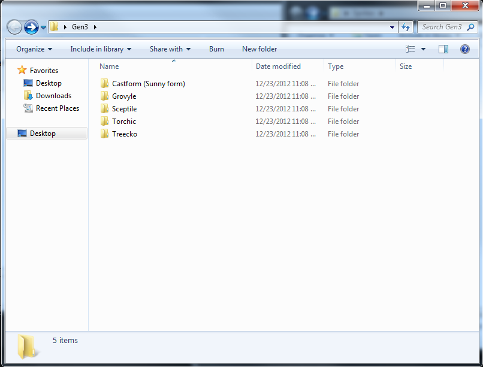Open the Share with menu
Image resolution: width=483 pixels, height=367 pixels.
pos(170,49)
